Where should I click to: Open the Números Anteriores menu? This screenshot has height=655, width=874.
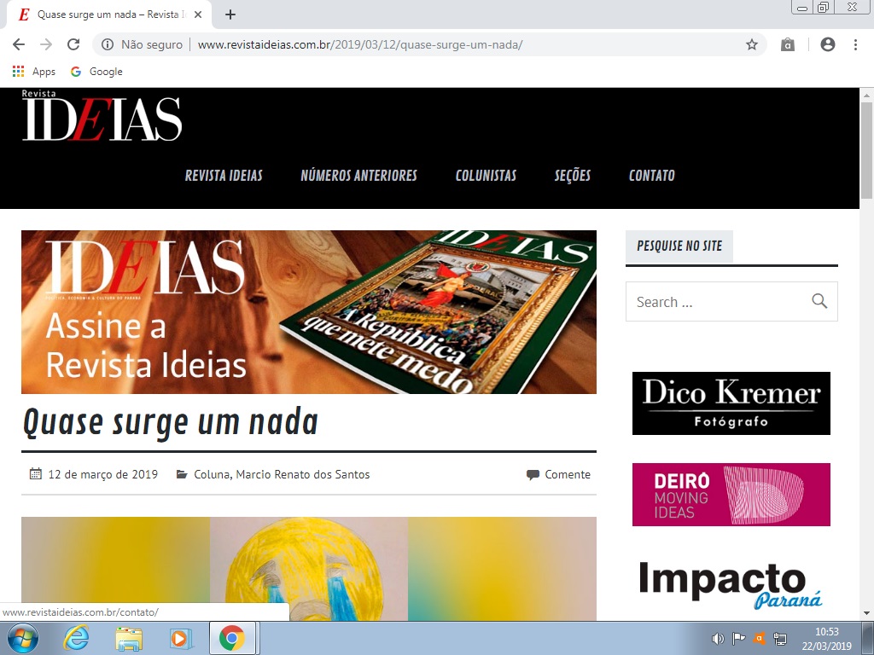click(359, 176)
